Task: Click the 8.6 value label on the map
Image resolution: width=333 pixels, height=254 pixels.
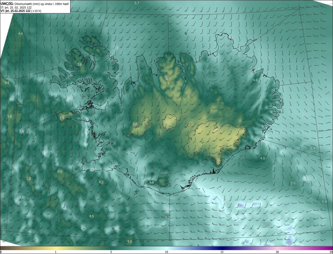Action: point(16,168)
